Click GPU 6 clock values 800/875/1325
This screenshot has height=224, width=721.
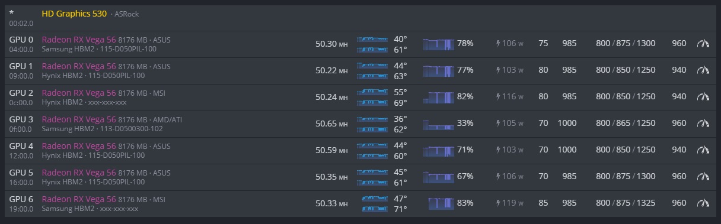(x=626, y=203)
